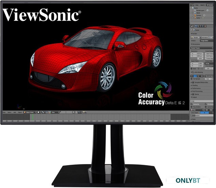
Task: Click the OpenGL render image icon
Action: click(83, 112)
